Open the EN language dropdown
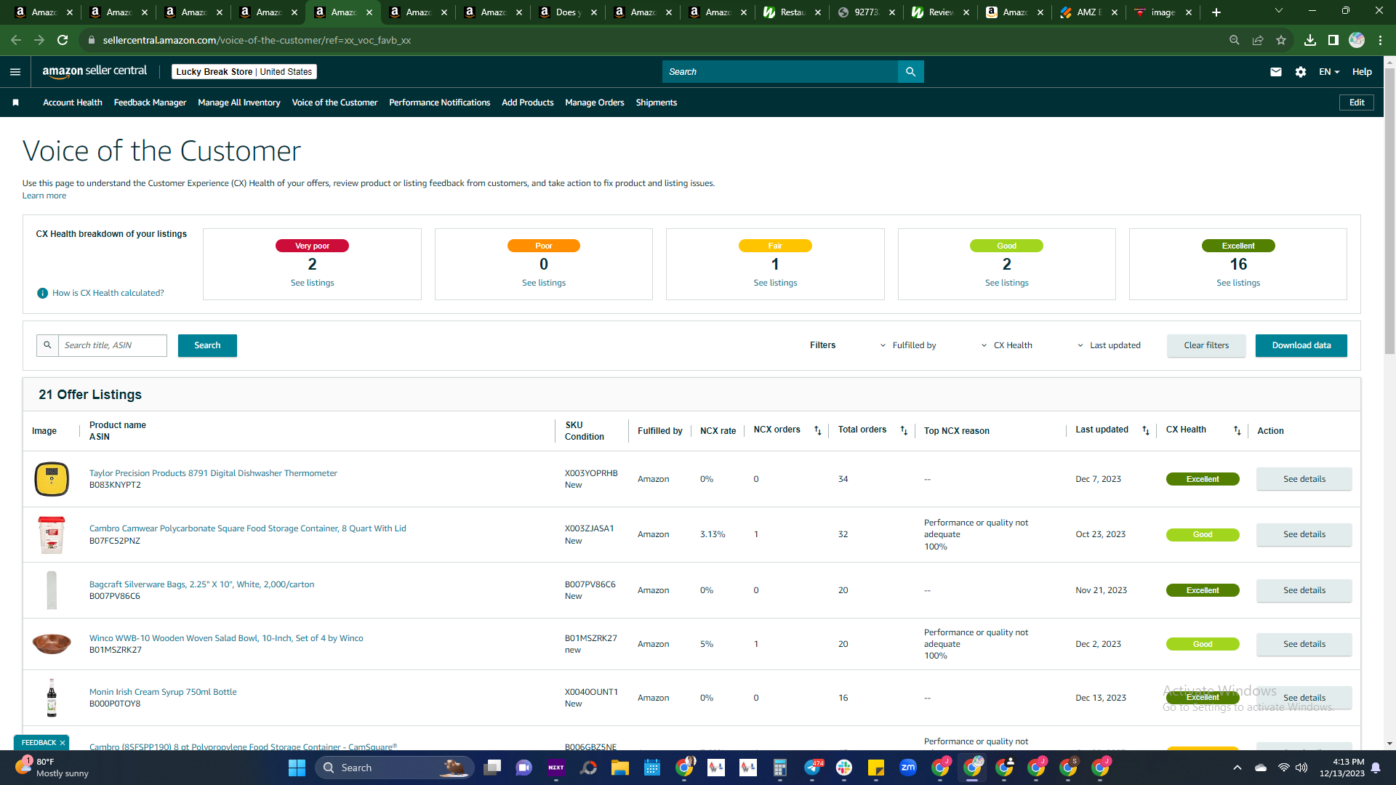The height and width of the screenshot is (785, 1396). point(1329,71)
